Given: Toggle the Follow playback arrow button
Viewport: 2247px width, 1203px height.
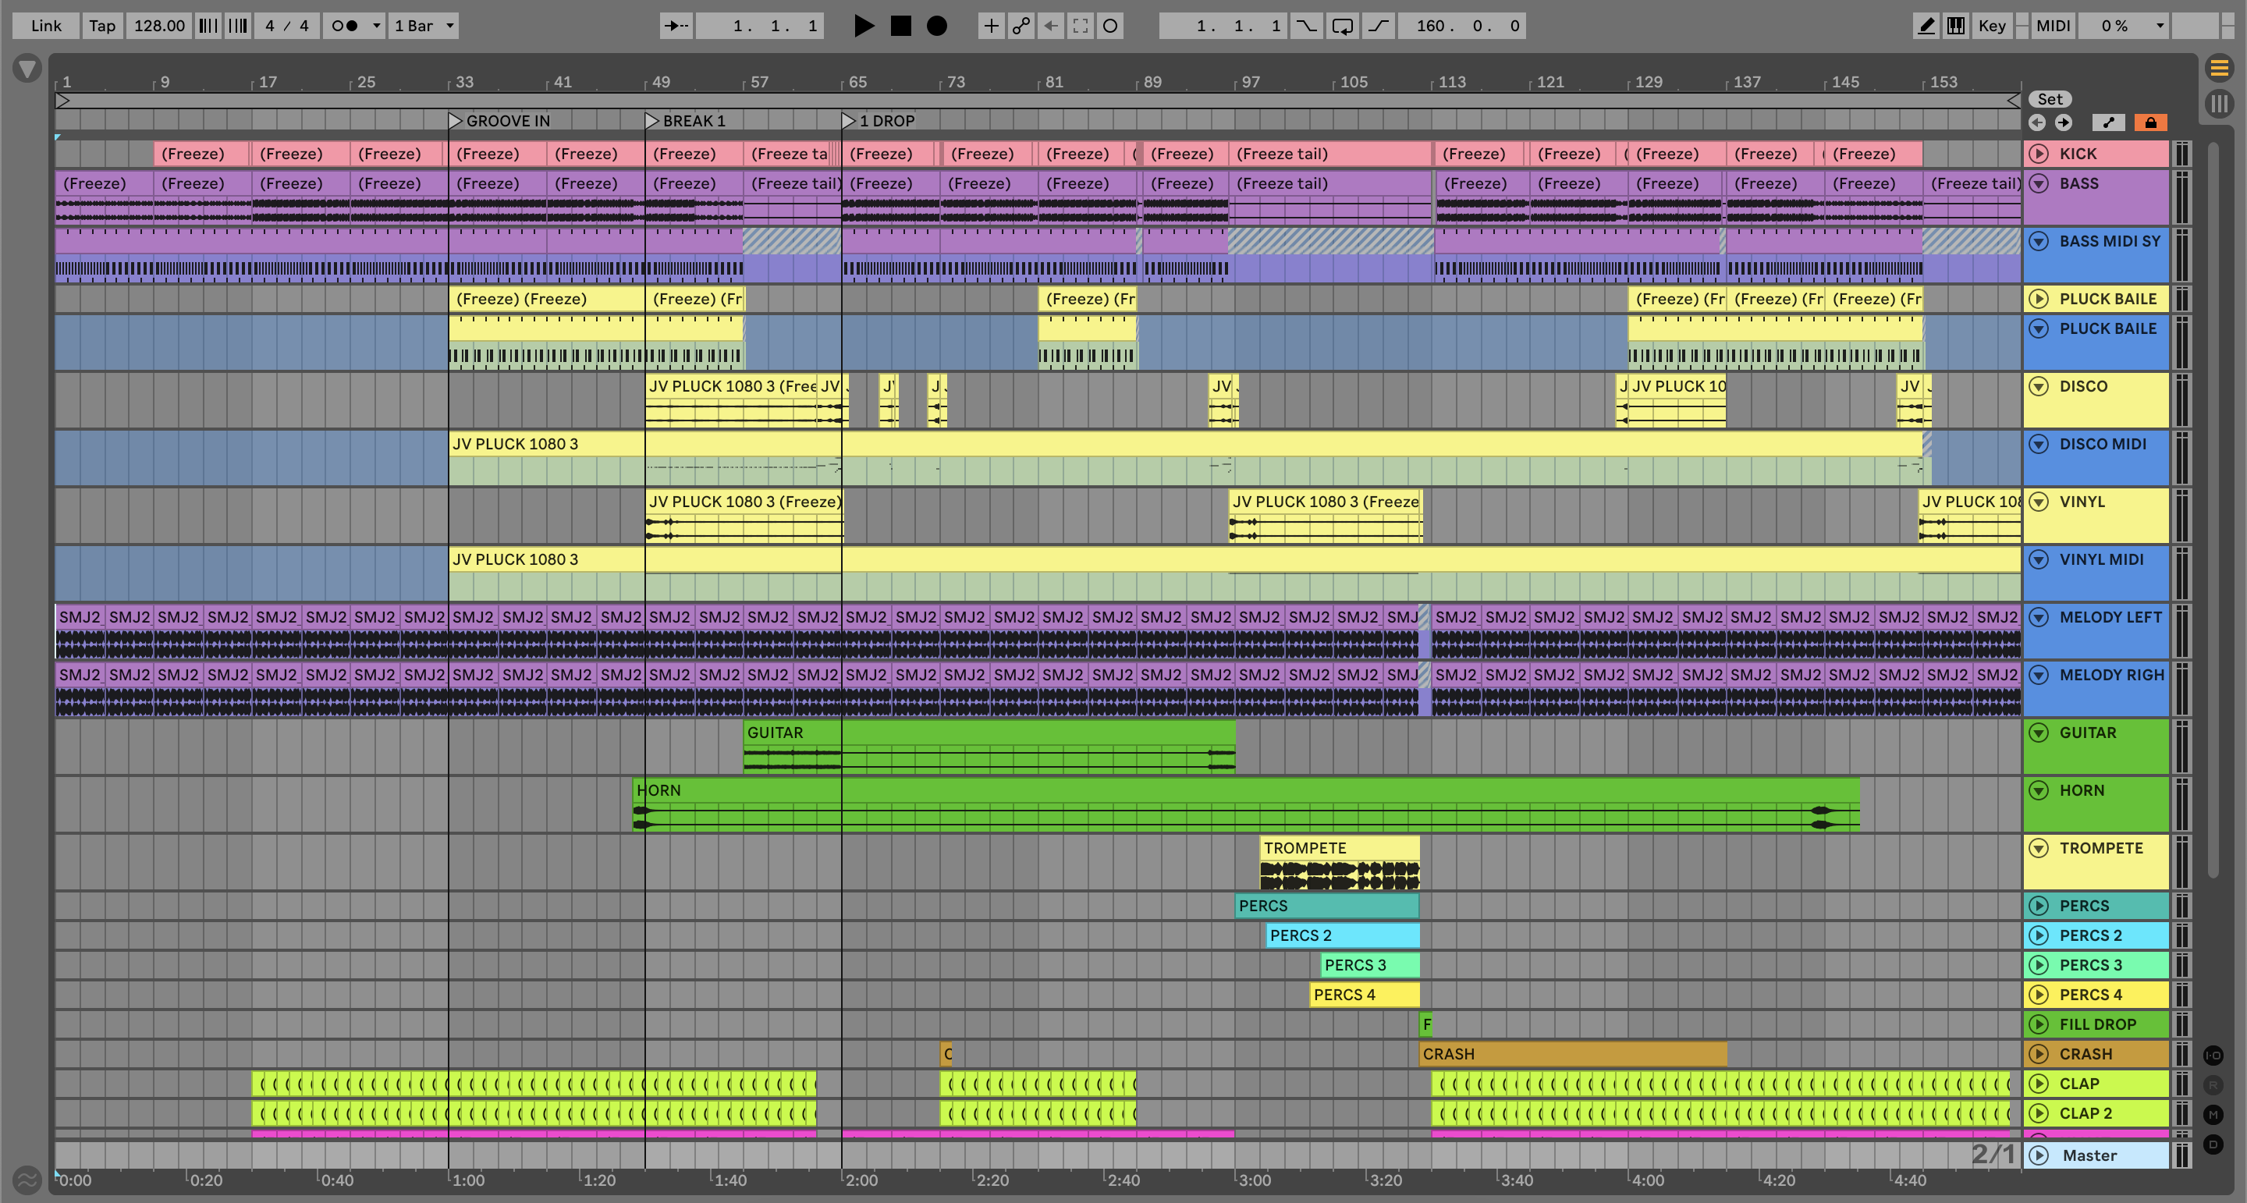Looking at the screenshot, I should [676, 25].
